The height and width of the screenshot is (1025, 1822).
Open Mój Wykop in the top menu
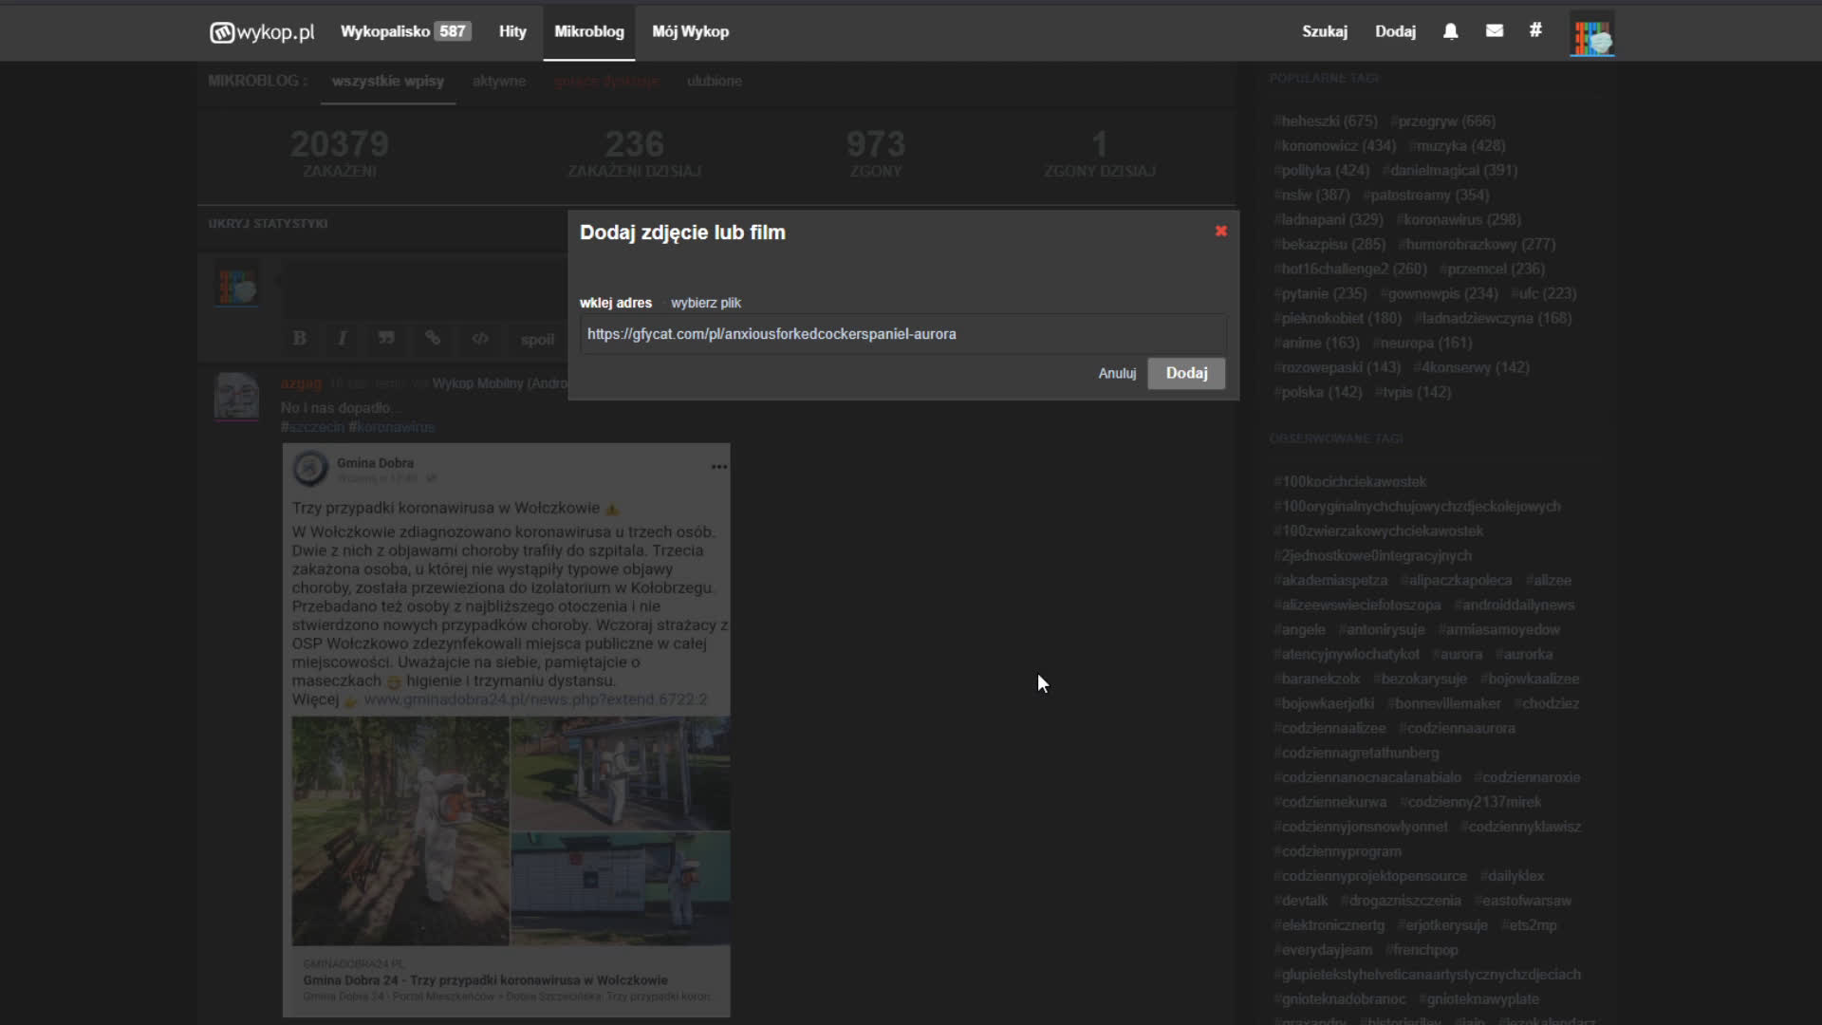coord(691,31)
